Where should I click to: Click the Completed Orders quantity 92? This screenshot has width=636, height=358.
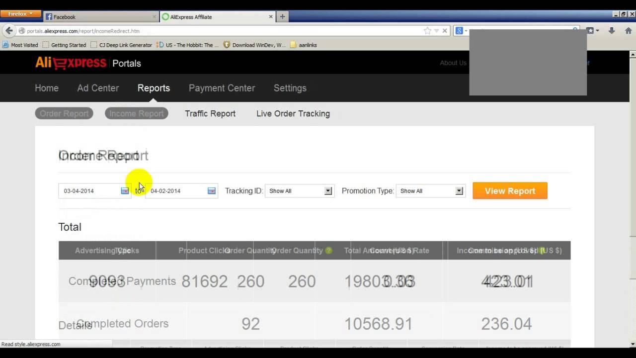tap(250, 324)
